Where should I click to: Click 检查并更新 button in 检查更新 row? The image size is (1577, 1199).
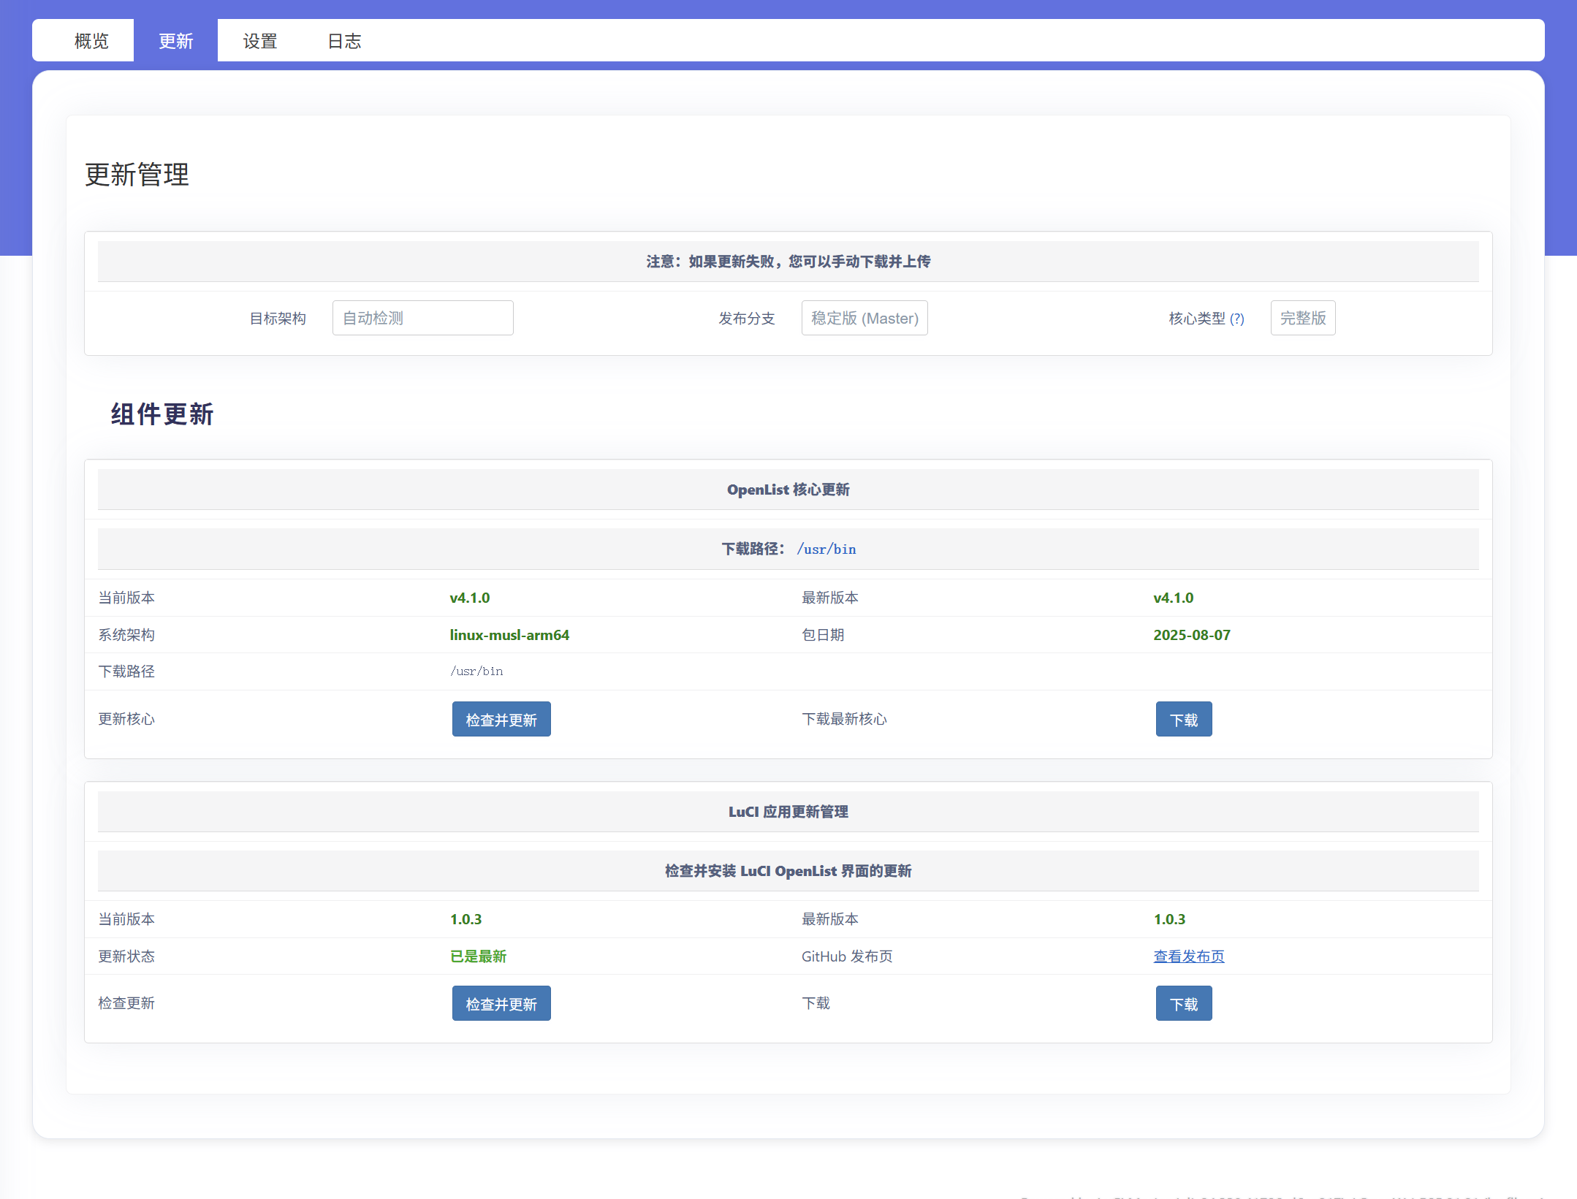pyautogui.click(x=501, y=1004)
